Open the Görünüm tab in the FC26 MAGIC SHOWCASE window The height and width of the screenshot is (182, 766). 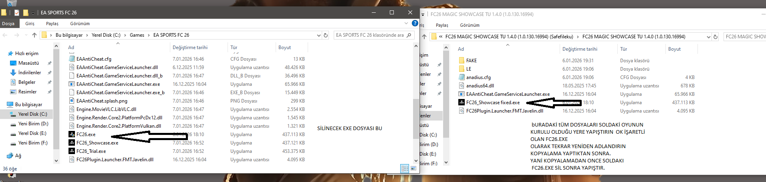point(470,25)
